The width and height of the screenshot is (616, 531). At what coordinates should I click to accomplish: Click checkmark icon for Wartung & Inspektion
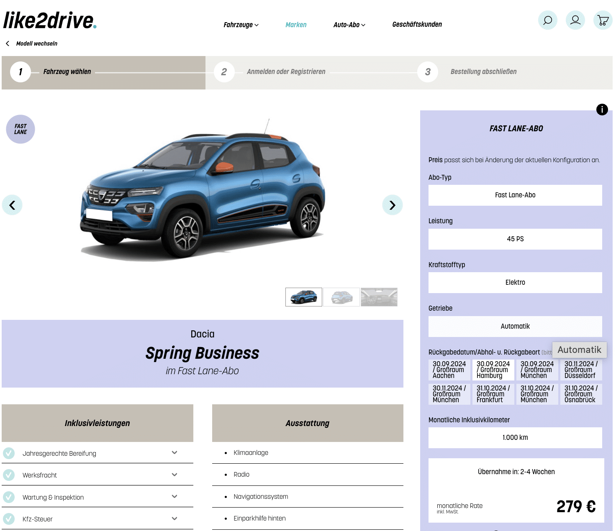(9, 497)
